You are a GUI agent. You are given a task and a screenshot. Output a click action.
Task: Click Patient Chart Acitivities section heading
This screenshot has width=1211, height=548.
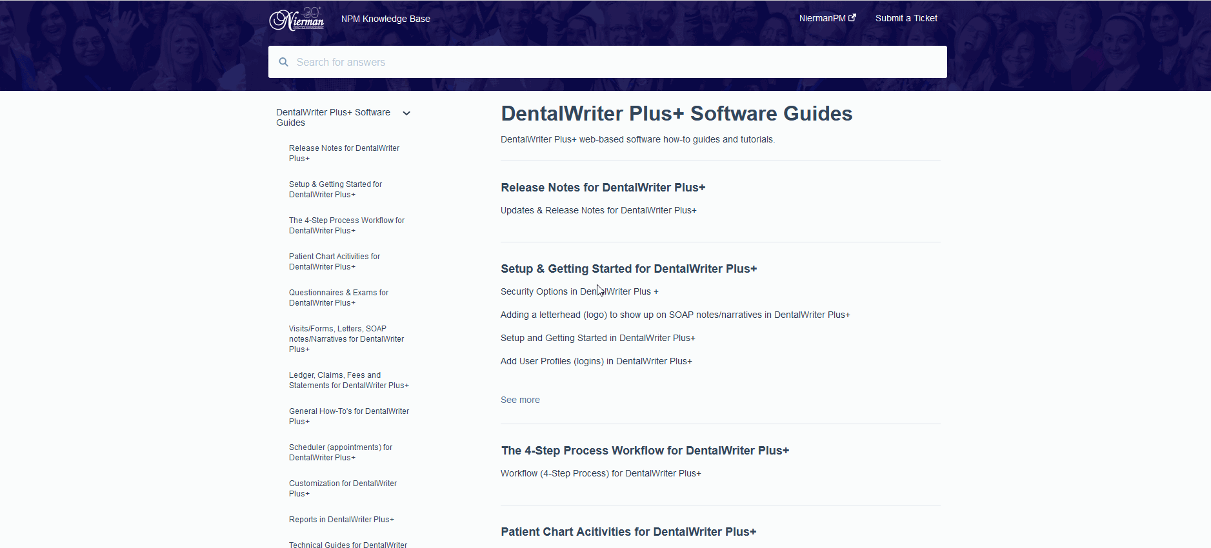pyautogui.click(x=628, y=532)
